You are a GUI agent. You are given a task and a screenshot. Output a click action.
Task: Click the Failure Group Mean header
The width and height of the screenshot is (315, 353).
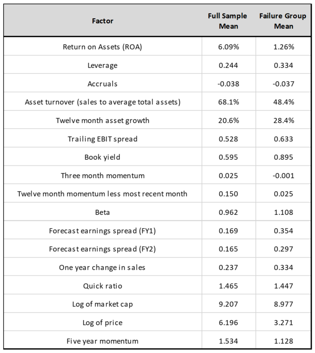tap(283, 21)
